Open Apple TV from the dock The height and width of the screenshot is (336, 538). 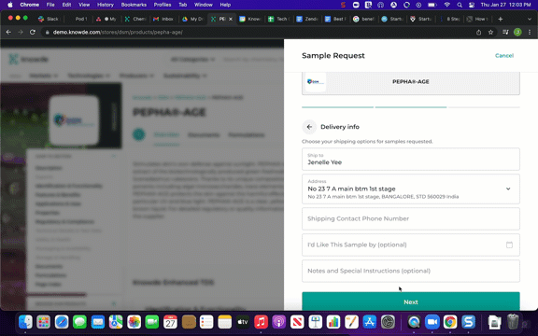(x=243, y=322)
